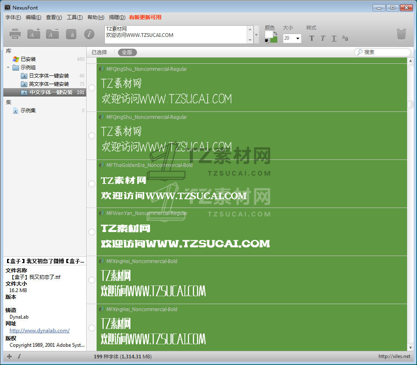
Task: Pick the green background color swatch
Action: 274,40
